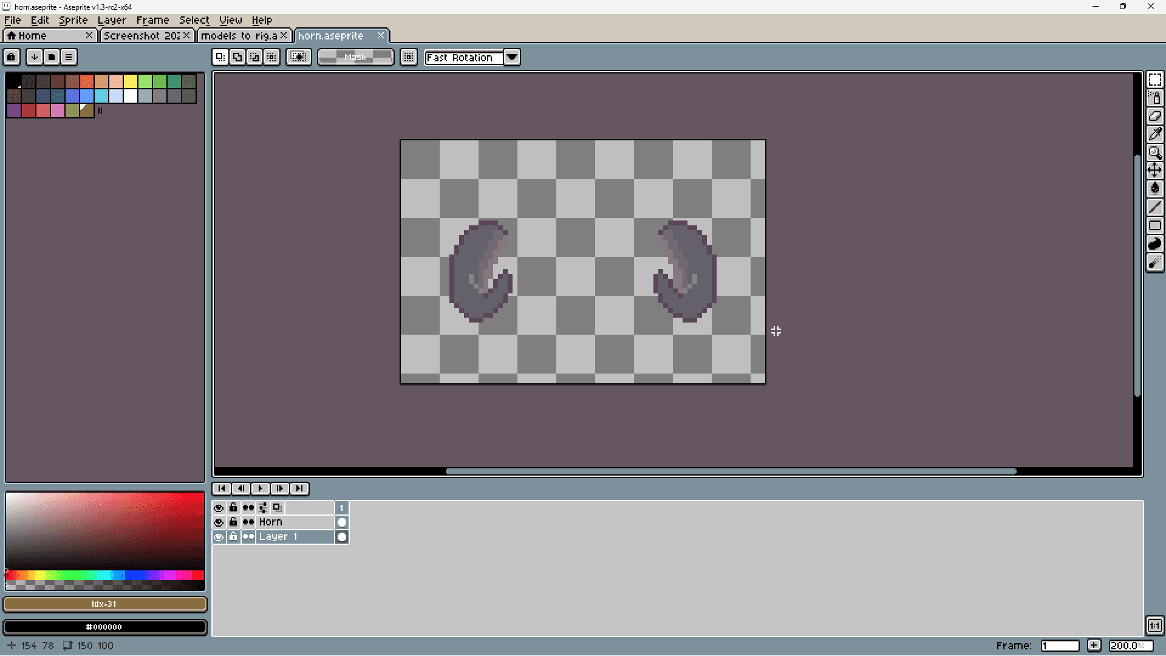
Task: Lock the Layer 1 layer
Action: click(x=233, y=537)
